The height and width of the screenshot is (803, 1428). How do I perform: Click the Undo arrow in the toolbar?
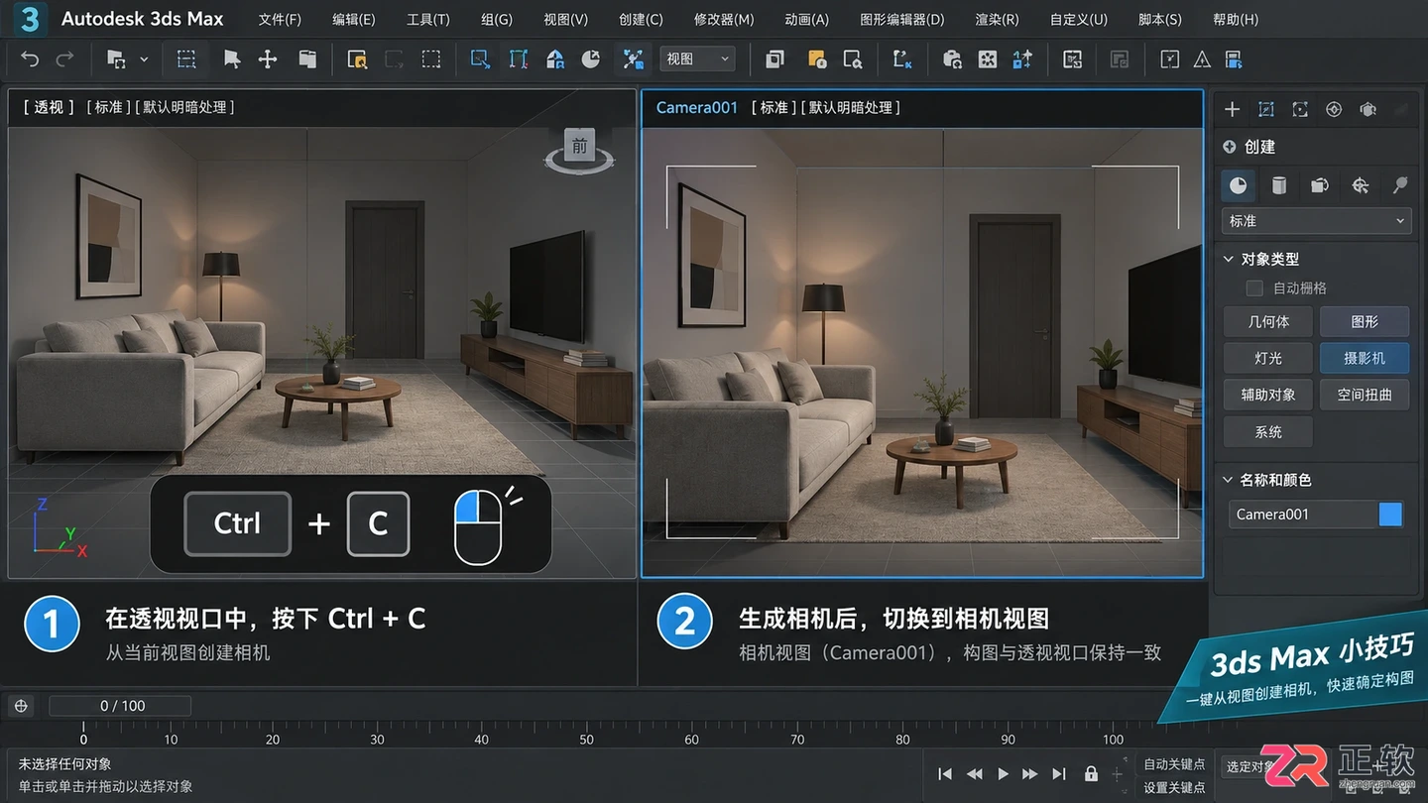(x=30, y=59)
